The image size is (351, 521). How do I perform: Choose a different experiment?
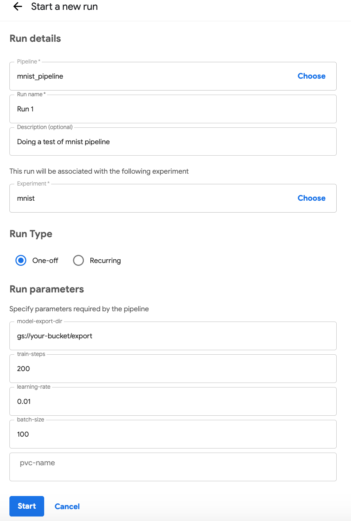[311, 198]
